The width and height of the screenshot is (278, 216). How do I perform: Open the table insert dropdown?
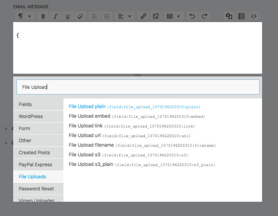pos(173,17)
